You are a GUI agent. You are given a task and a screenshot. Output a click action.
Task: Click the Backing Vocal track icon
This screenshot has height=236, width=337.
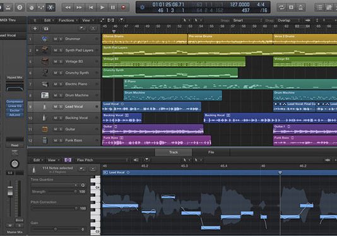(x=44, y=118)
